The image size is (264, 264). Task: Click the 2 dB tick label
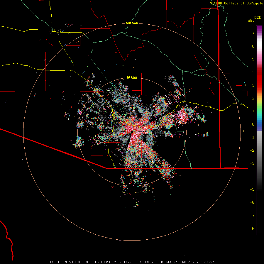253,98
